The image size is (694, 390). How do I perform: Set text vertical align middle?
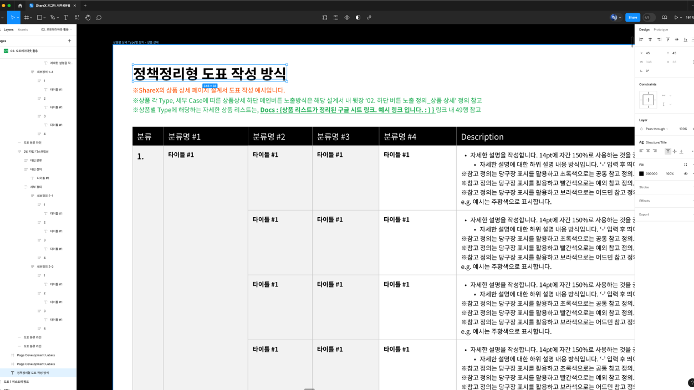[x=675, y=151]
